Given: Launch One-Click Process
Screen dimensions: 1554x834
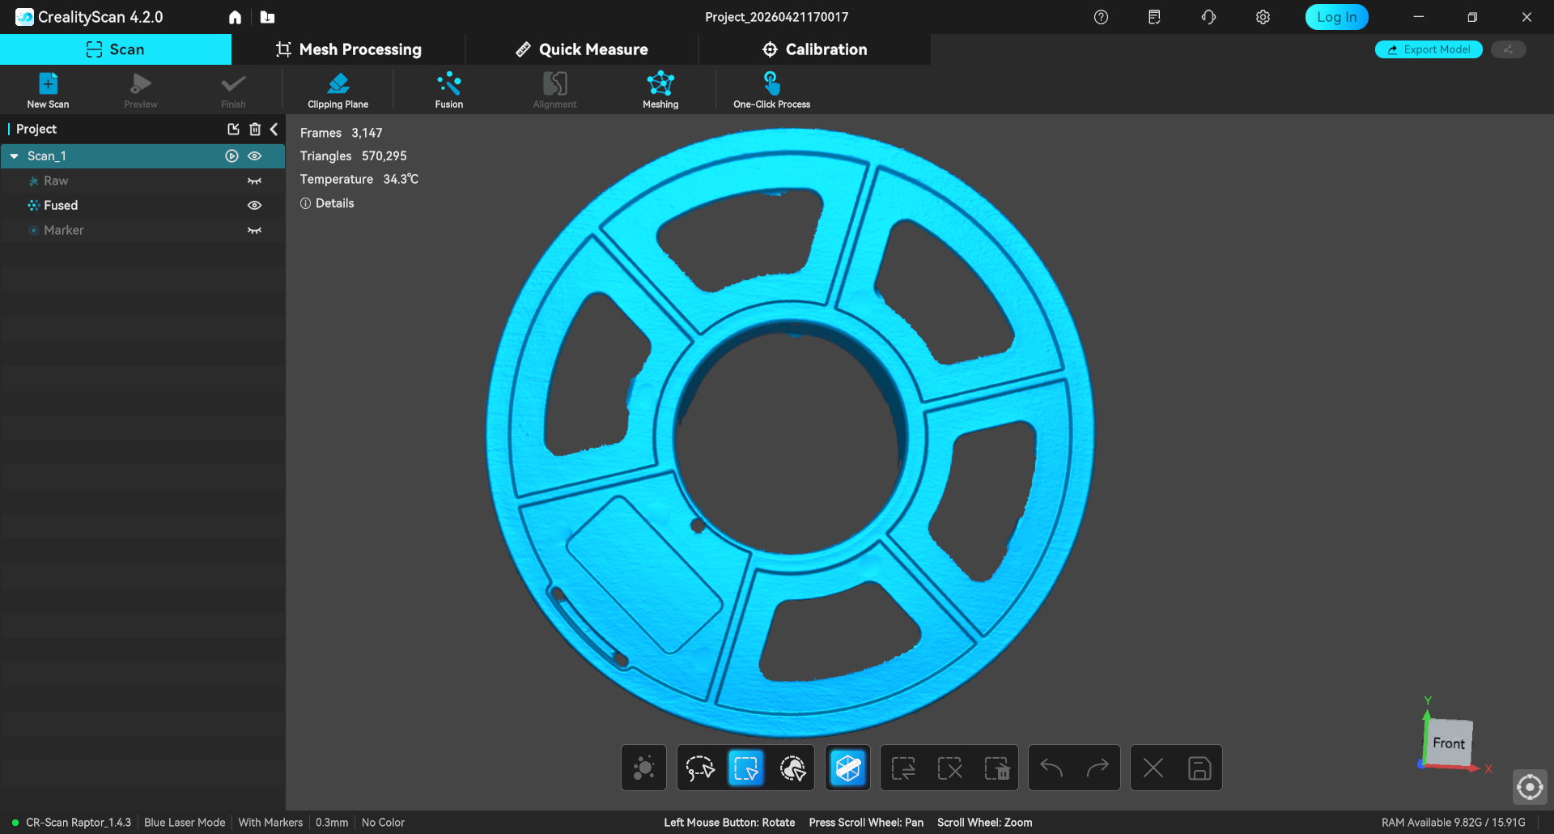Looking at the screenshot, I should 771,90.
